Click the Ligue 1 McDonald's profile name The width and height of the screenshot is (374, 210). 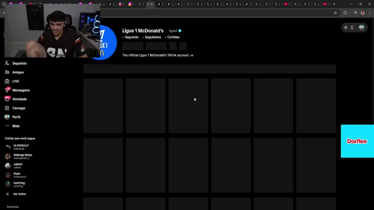click(143, 31)
